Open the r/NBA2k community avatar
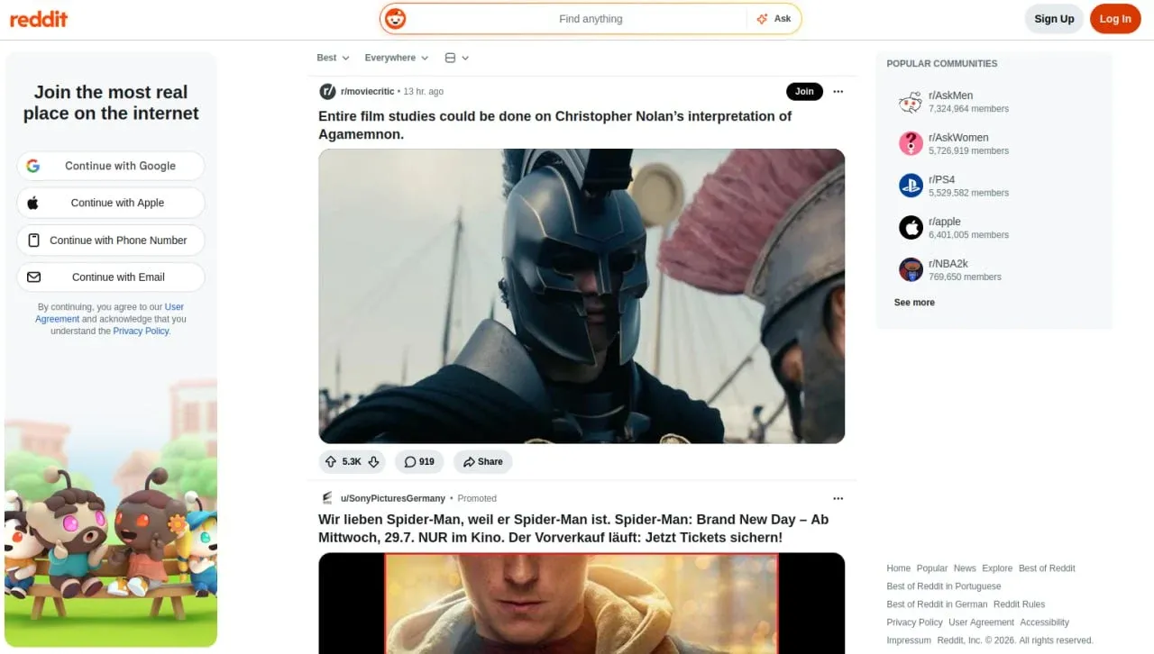The height and width of the screenshot is (654, 1154). point(911,270)
